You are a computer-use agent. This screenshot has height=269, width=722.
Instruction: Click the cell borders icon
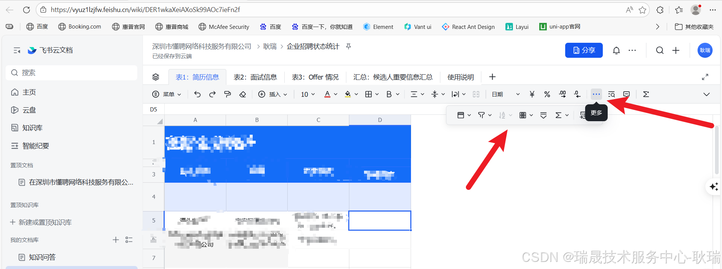point(369,94)
